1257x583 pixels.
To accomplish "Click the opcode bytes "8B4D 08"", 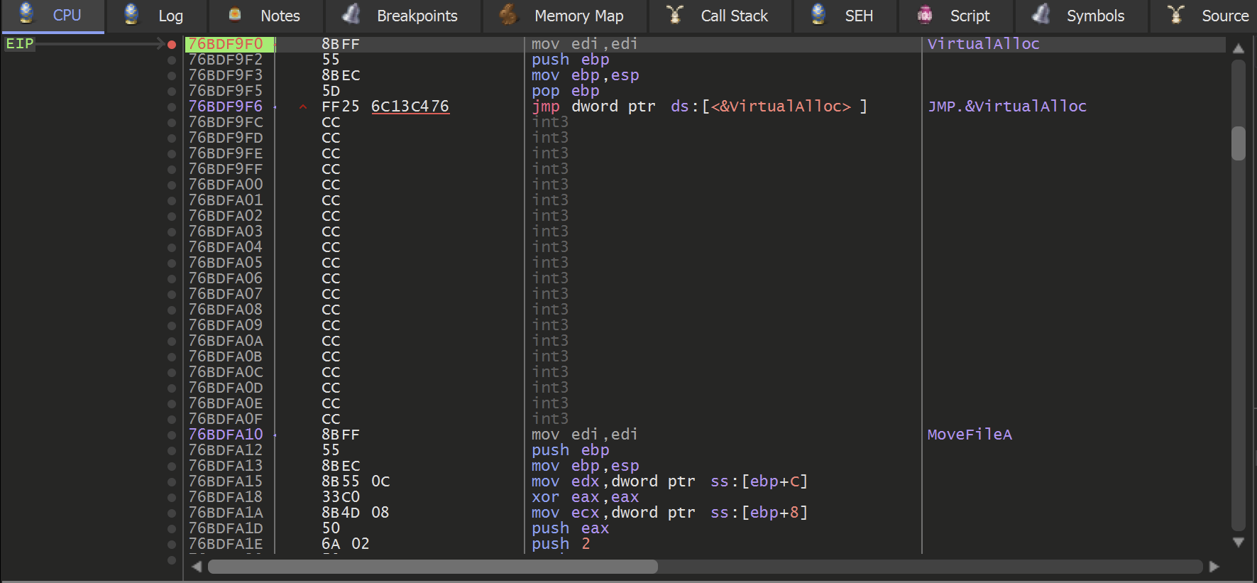I will point(356,513).
